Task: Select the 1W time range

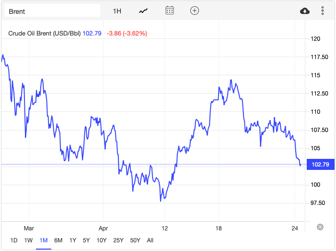Action: coord(29,240)
